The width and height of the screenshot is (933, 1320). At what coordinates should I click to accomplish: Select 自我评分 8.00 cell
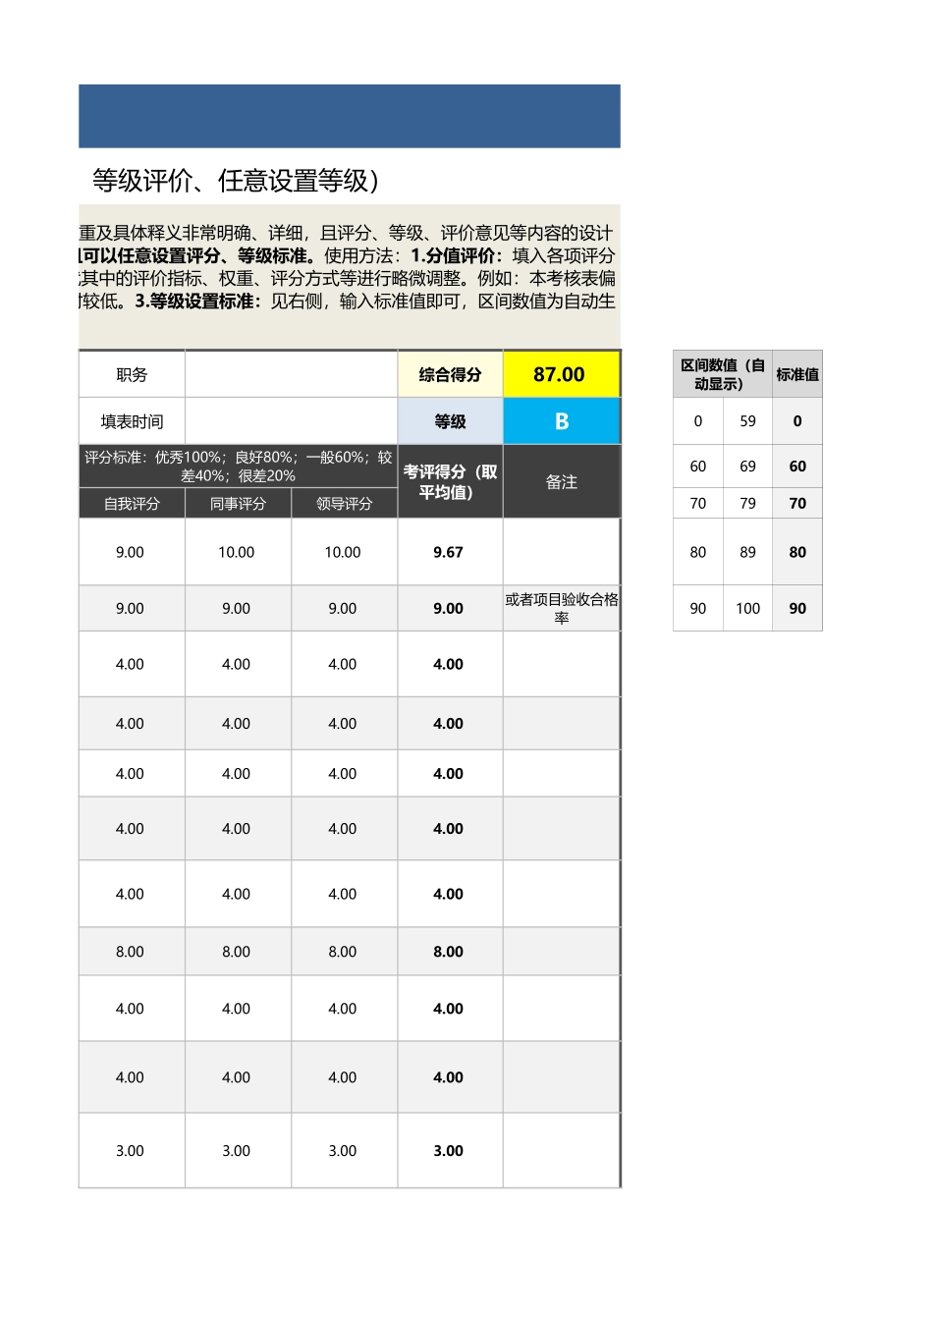(x=131, y=951)
